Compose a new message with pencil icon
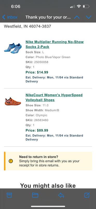This screenshot has width=96, height=209. pos(87,195)
